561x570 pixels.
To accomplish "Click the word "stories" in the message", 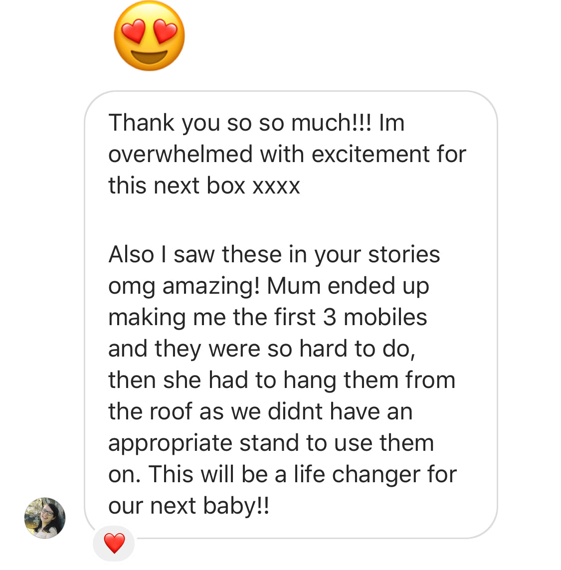I will [404, 254].
